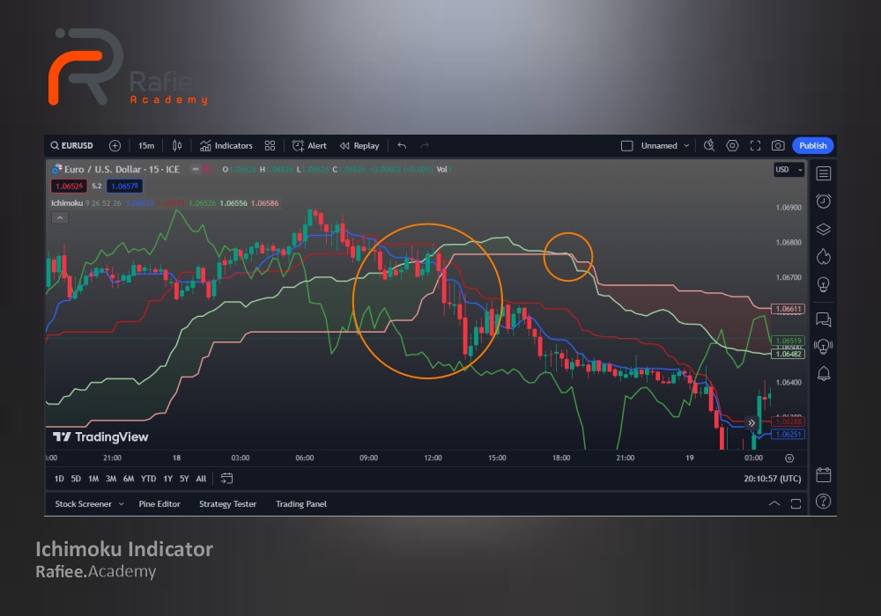Select the 1M date range
The height and width of the screenshot is (616, 881).
[x=93, y=479]
